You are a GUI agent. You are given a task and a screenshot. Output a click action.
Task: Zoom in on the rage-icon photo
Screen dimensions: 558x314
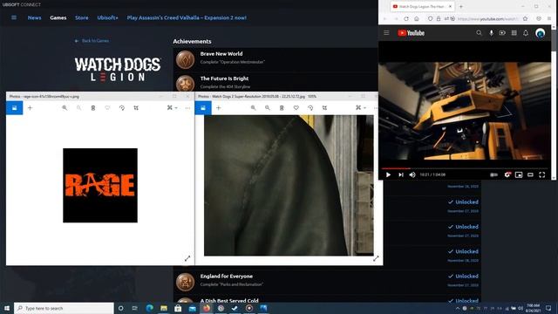pyautogui.click(x=65, y=108)
